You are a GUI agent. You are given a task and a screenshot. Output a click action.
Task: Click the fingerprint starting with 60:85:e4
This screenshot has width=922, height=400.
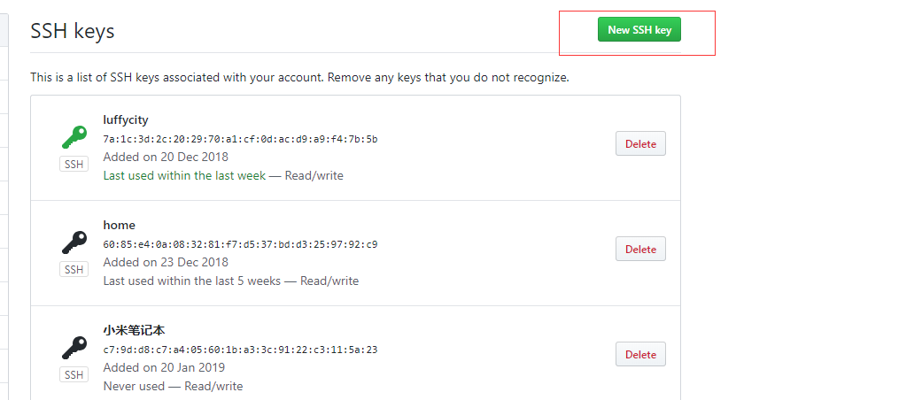tap(240, 244)
